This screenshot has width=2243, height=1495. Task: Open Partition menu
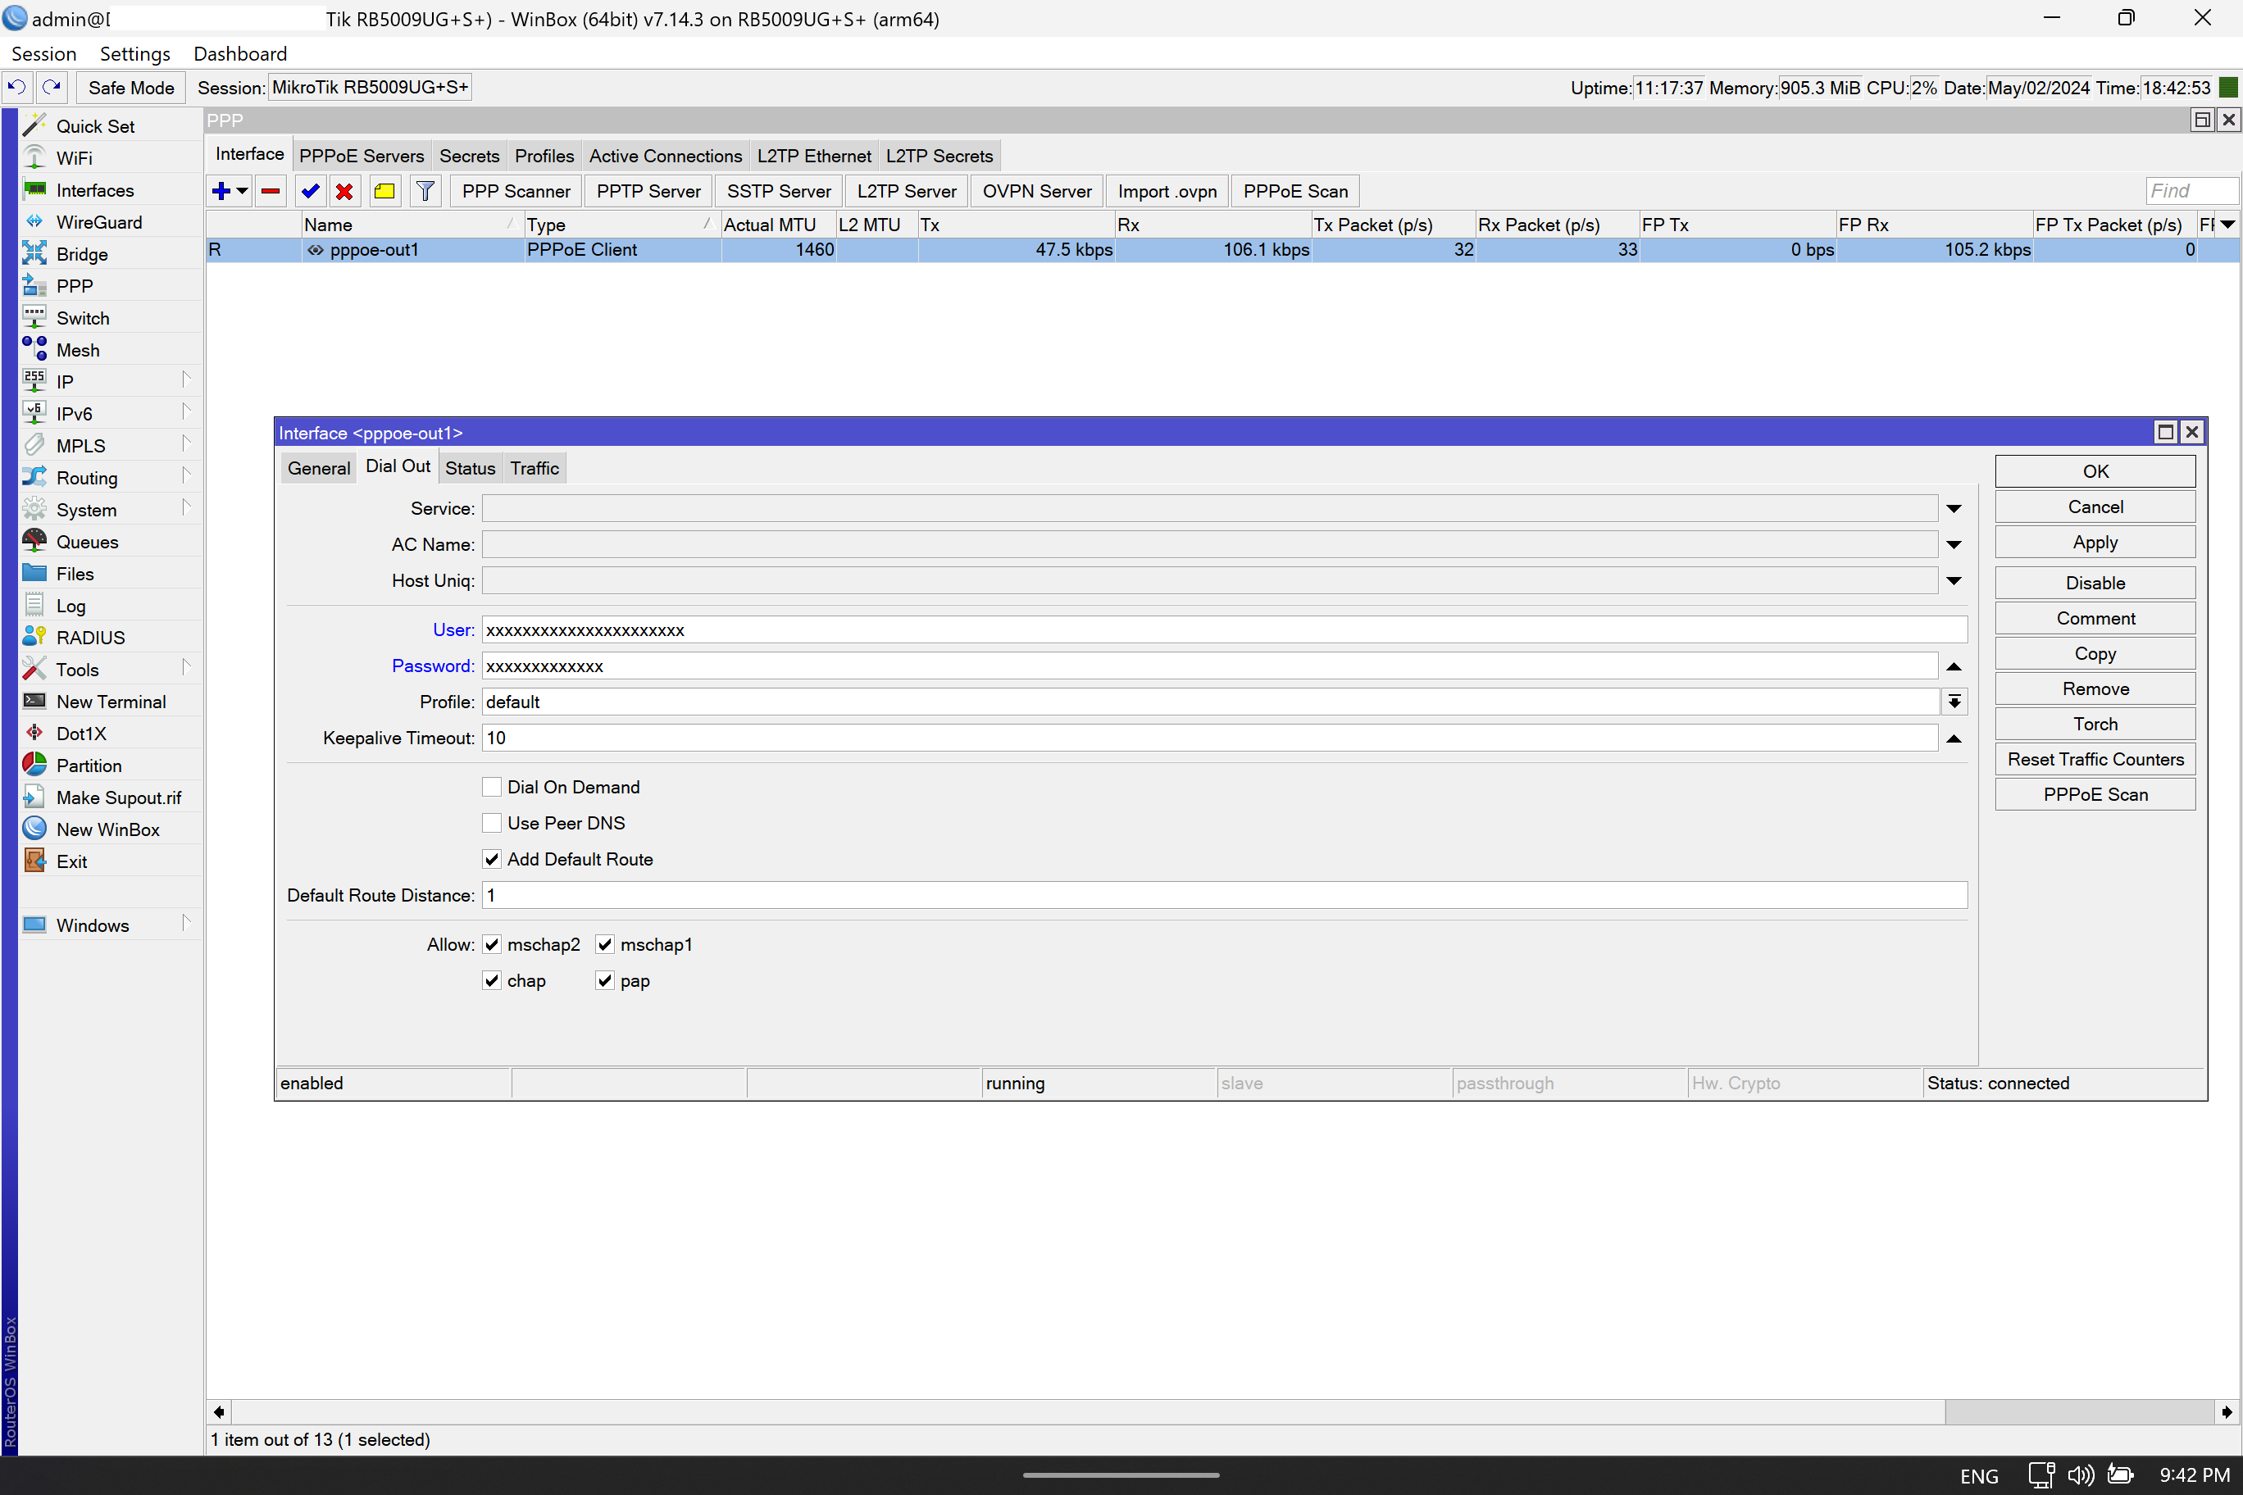pos(89,765)
